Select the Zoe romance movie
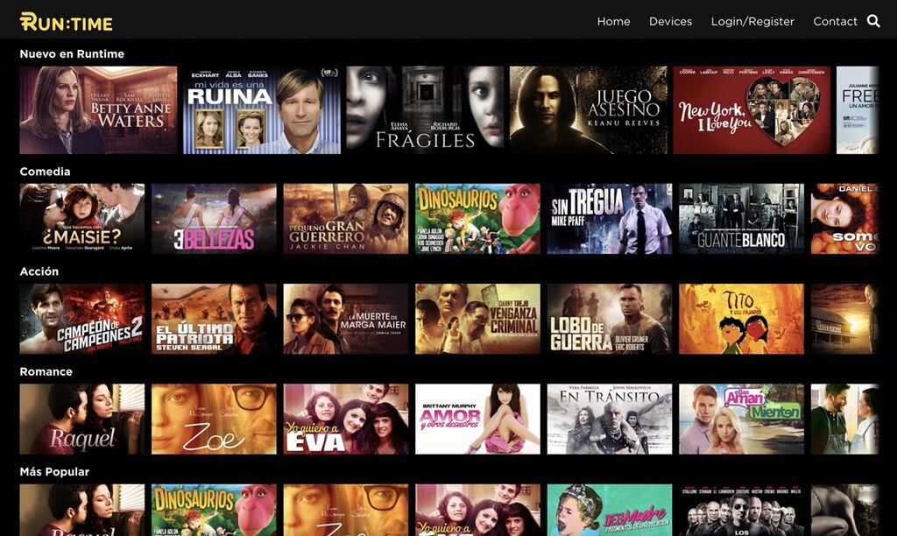The width and height of the screenshot is (897, 536). [214, 419]
